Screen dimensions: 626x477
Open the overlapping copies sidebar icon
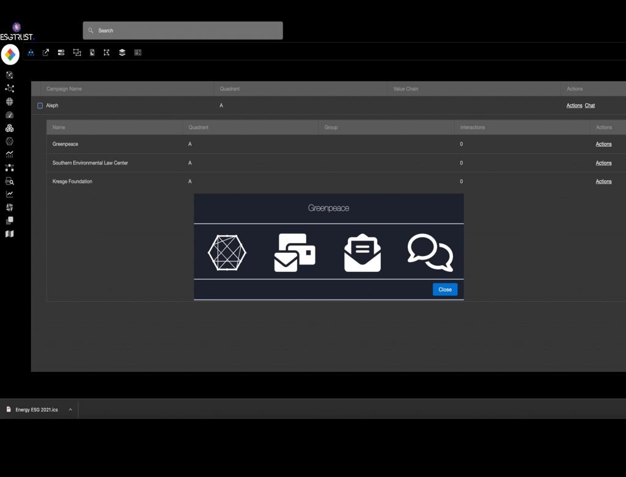(10, 220)
